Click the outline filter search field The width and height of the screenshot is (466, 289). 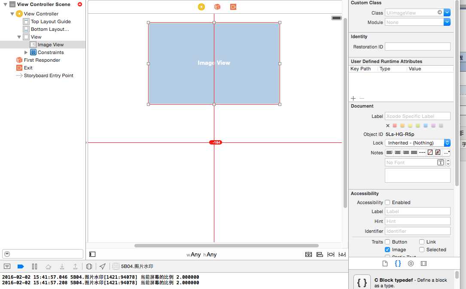coord(43,254)
